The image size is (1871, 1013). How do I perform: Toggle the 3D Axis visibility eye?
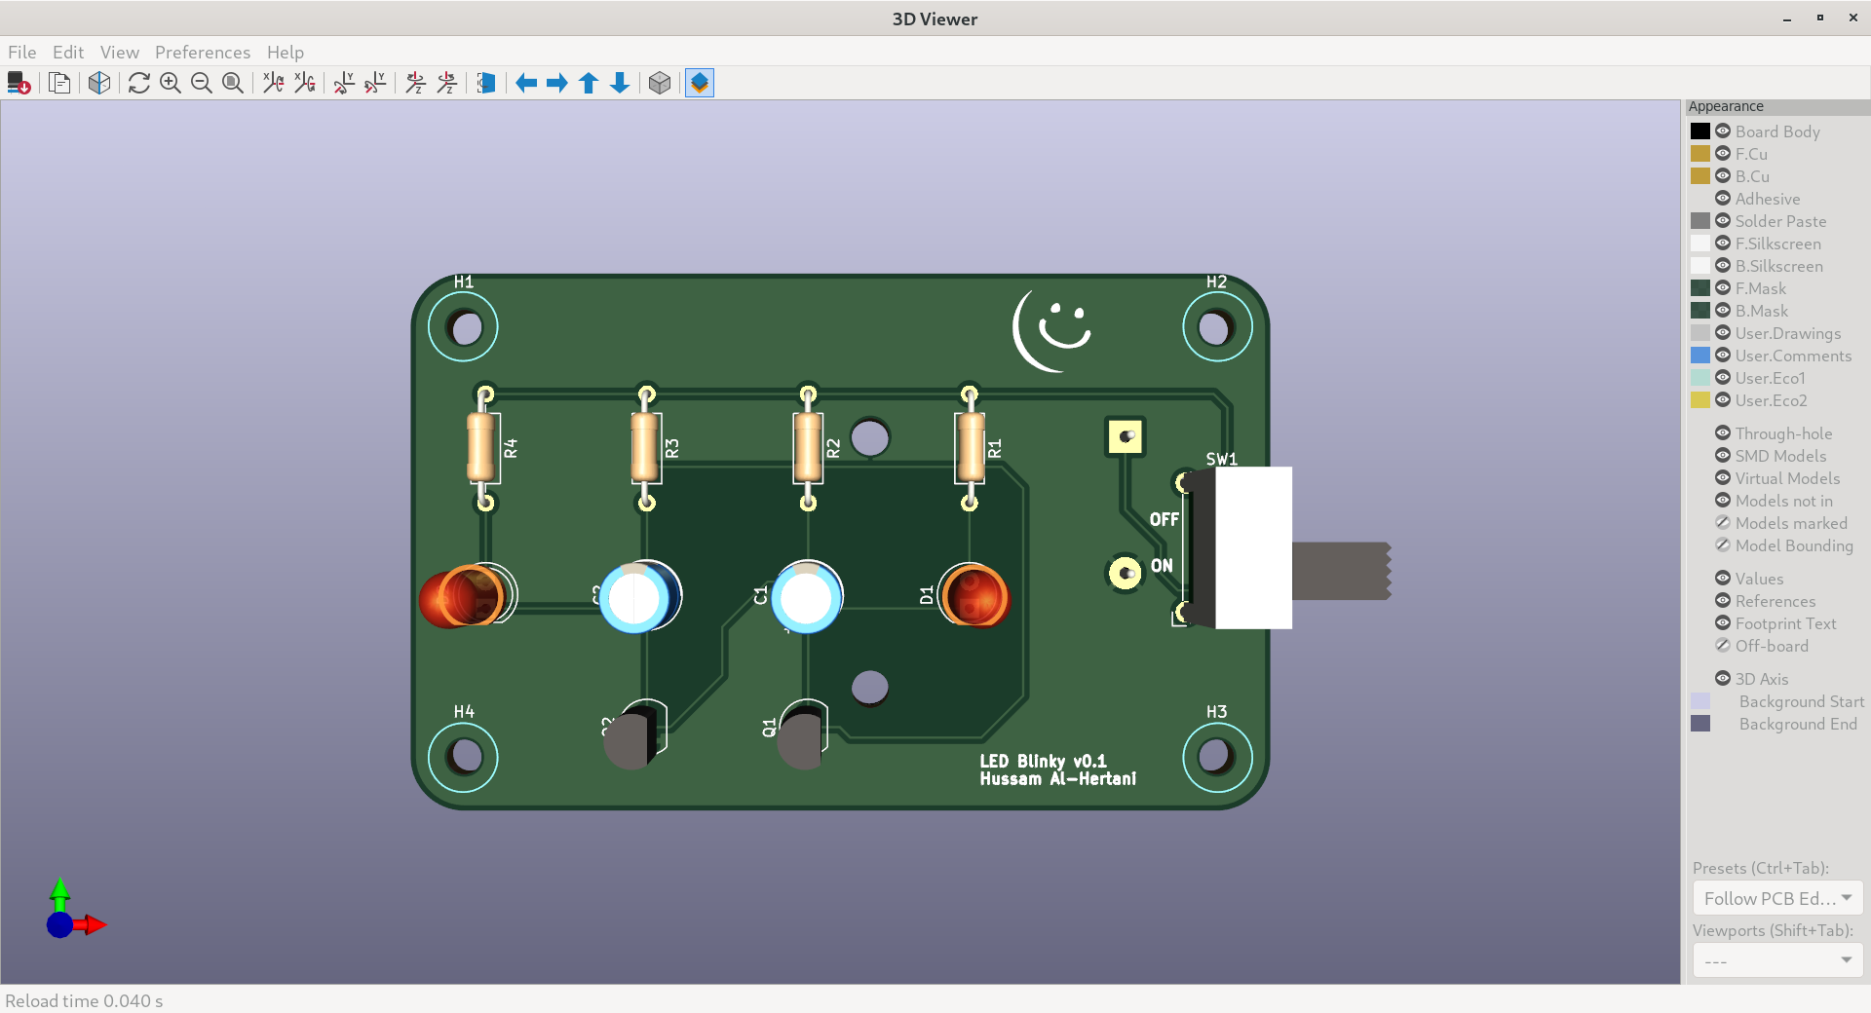1723,679
